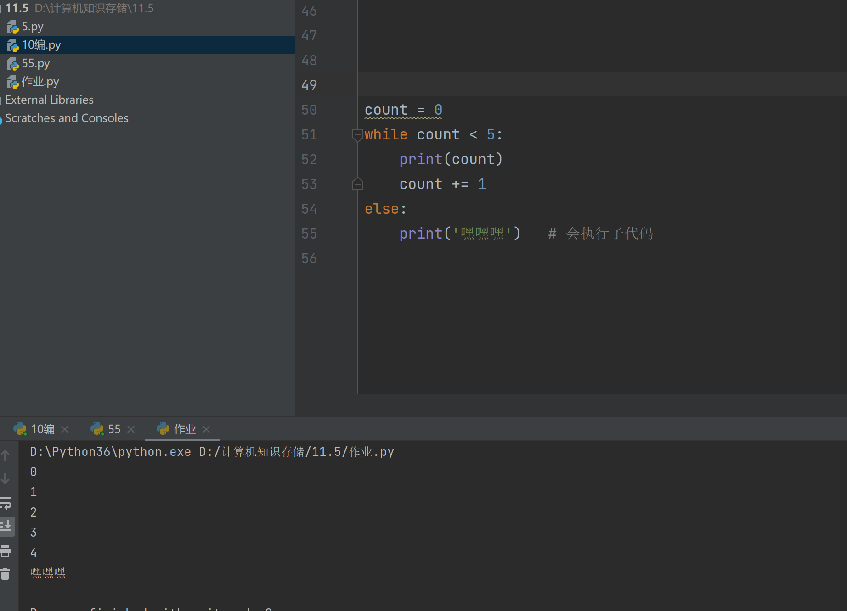
Task: Click Python icon on 10编 run tab
Action: (x=20, y=429)
